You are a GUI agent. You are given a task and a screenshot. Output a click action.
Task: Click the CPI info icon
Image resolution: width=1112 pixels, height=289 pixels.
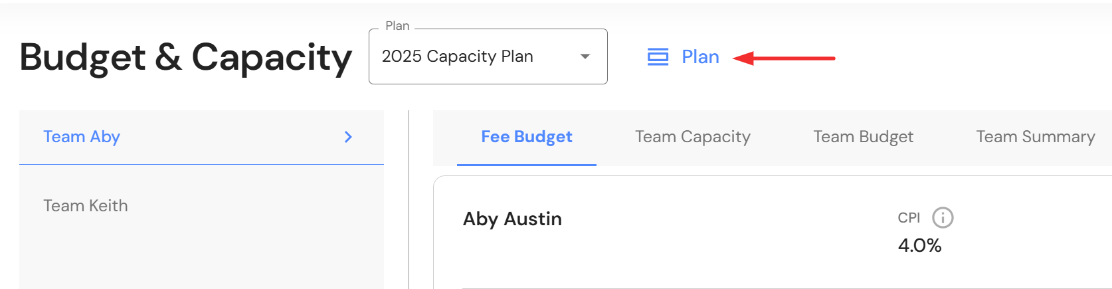[x=943, y=217]
